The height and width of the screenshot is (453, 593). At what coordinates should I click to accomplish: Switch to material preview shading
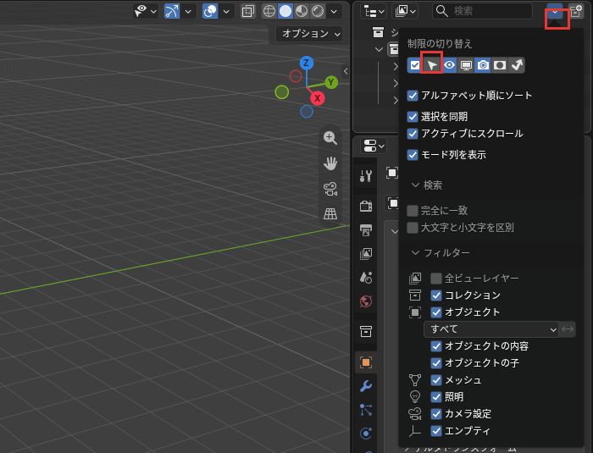click(302, 11)
